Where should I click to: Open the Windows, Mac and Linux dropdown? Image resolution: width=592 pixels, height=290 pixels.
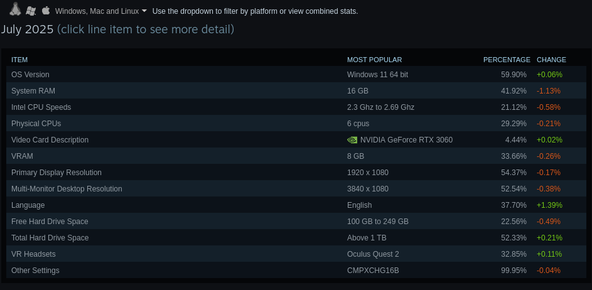(x=101, y=11)
